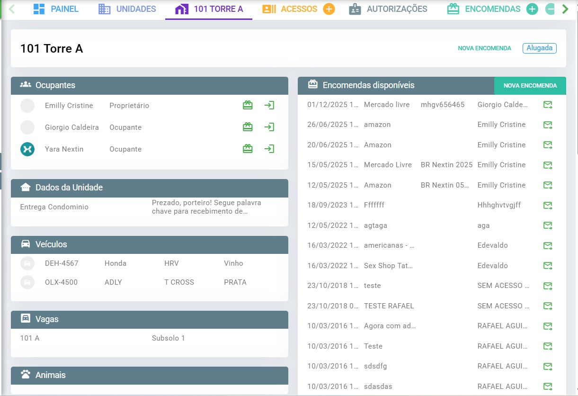Open the 101 A Subsolo 1 parking spot
The image size is (578, 396).
click(149, 338)
